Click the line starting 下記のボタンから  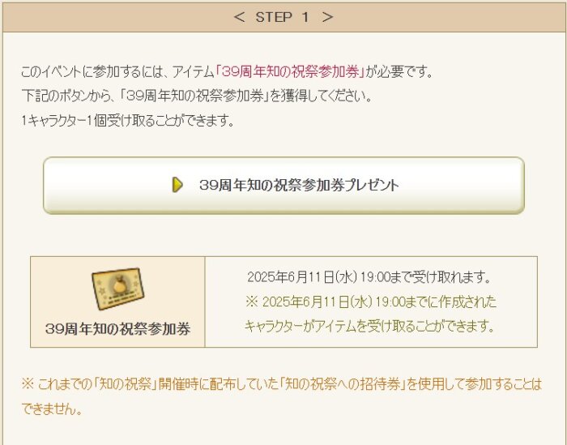[197, 96]
